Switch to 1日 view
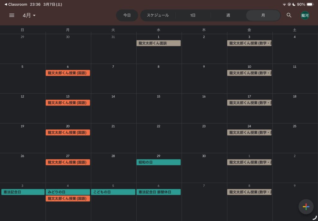The height and width of the screenshot is (221, 318). point(193,15)
